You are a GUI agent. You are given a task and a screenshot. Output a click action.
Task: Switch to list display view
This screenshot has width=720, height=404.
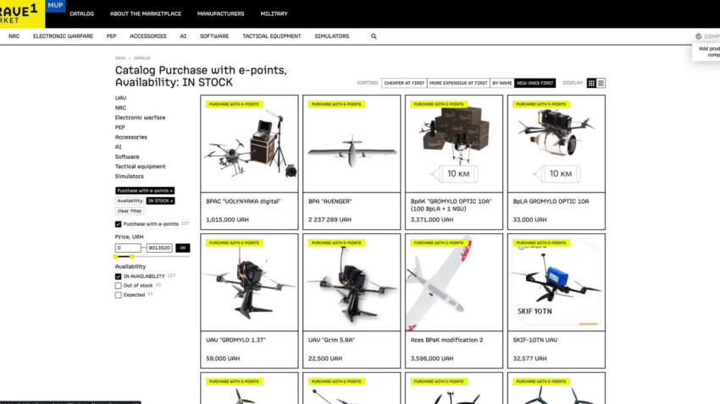(x=601, y=83)
